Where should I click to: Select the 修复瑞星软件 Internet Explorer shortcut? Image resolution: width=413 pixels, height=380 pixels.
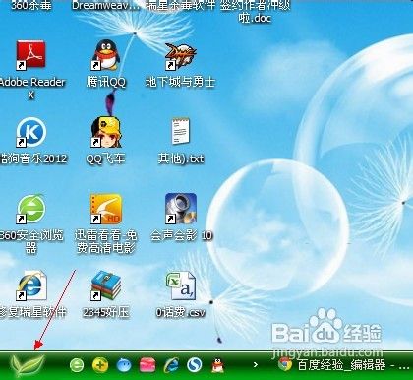[31, 285]
